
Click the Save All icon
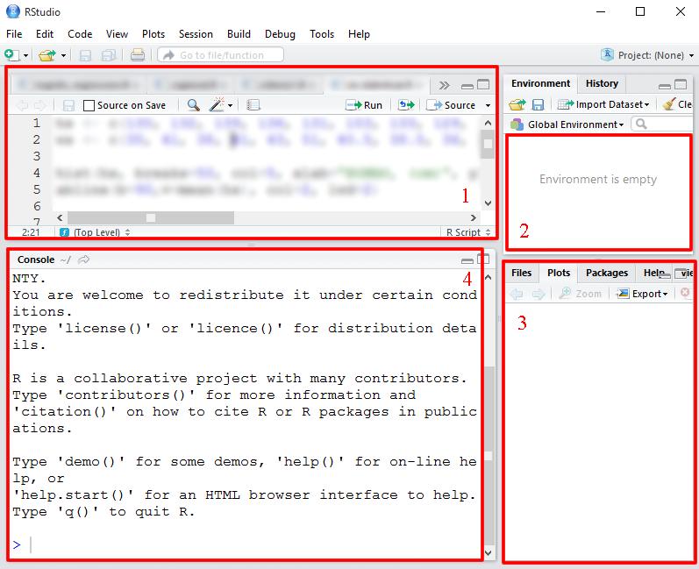point(109,55)
